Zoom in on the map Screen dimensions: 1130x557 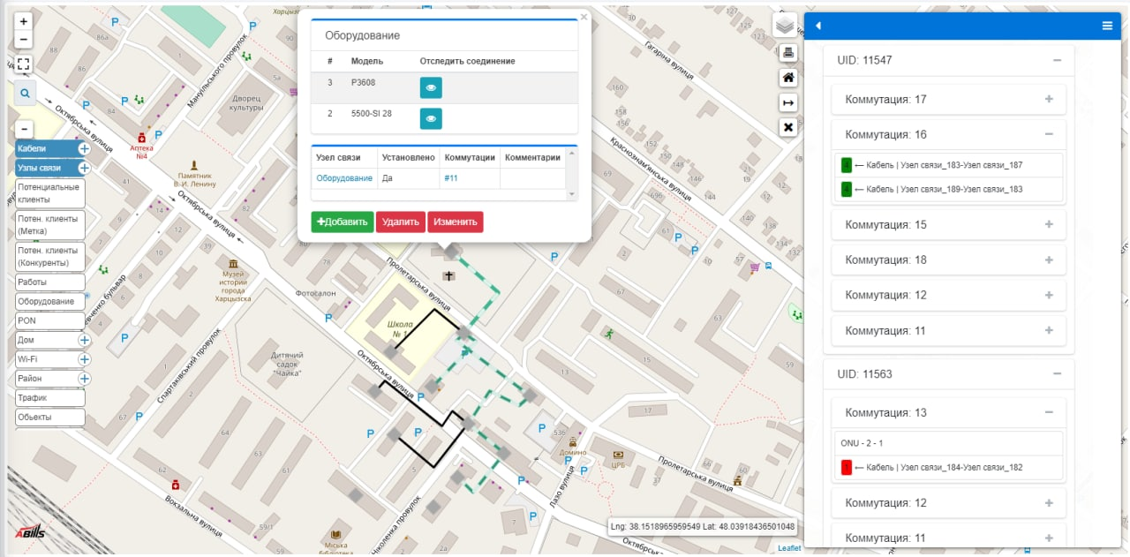pos(24,21)
